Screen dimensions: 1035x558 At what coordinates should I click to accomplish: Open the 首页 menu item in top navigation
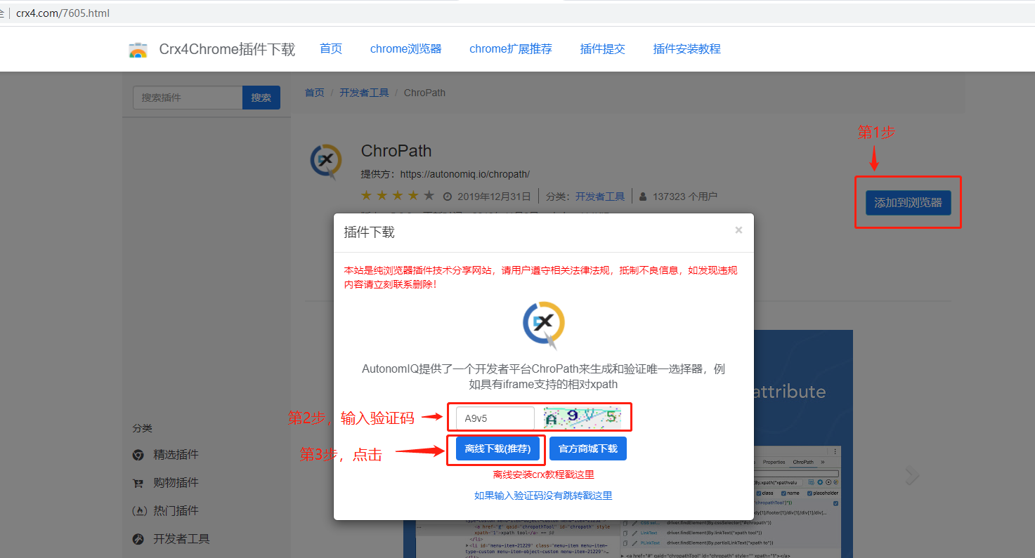330,48
